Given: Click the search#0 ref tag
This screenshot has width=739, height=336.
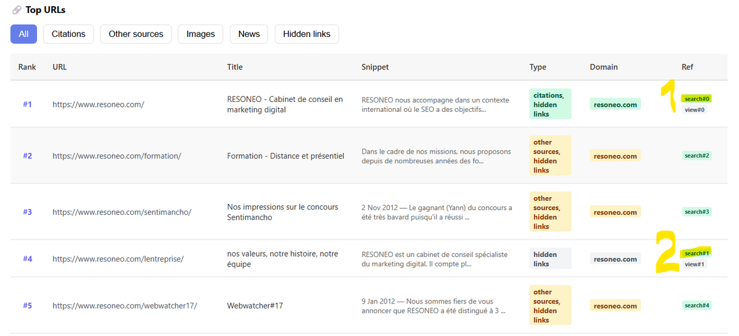Looking at the screenshot, I should [x=697, y=99].
